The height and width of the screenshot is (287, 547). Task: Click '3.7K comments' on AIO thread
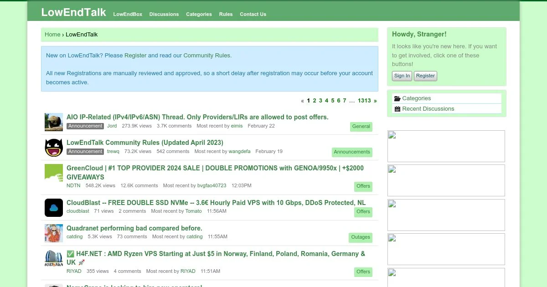[174, 126]
